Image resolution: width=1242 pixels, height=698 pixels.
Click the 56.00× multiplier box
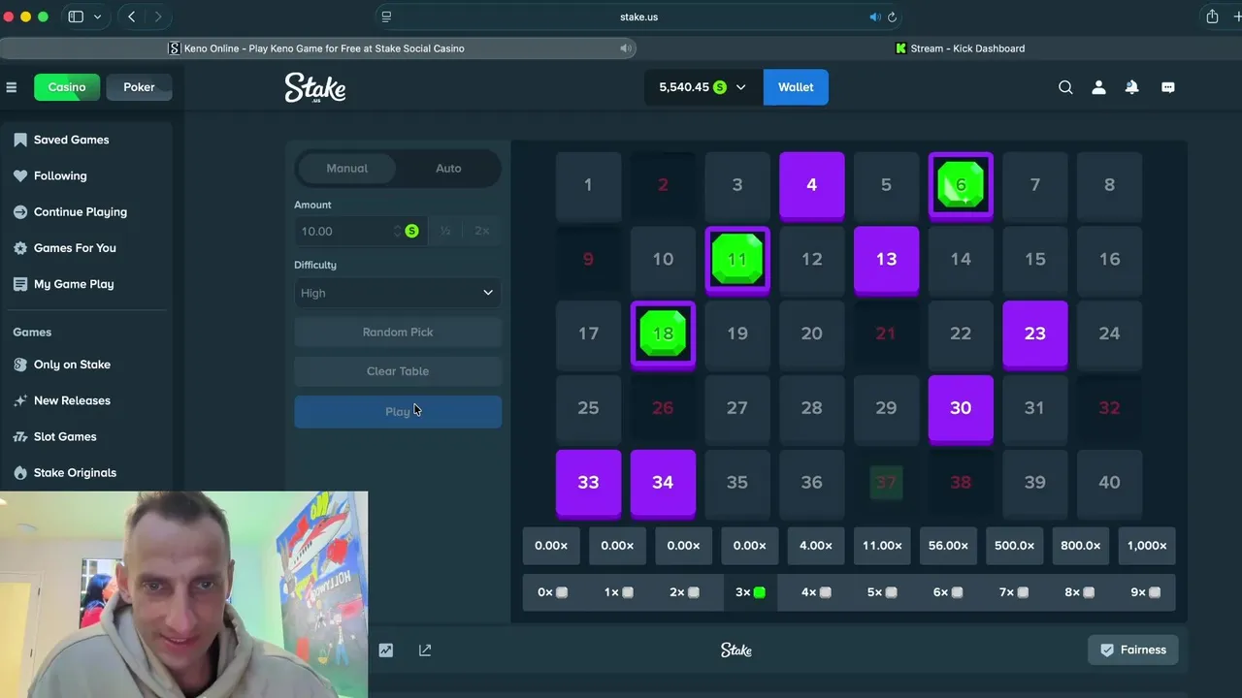tap(948, 546)
